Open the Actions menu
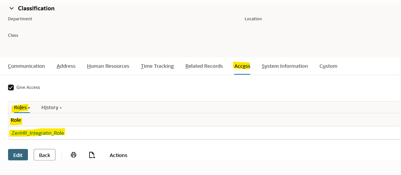Image resolution: width=401 pixels, height=175 pixels. (x=118, y=155)
